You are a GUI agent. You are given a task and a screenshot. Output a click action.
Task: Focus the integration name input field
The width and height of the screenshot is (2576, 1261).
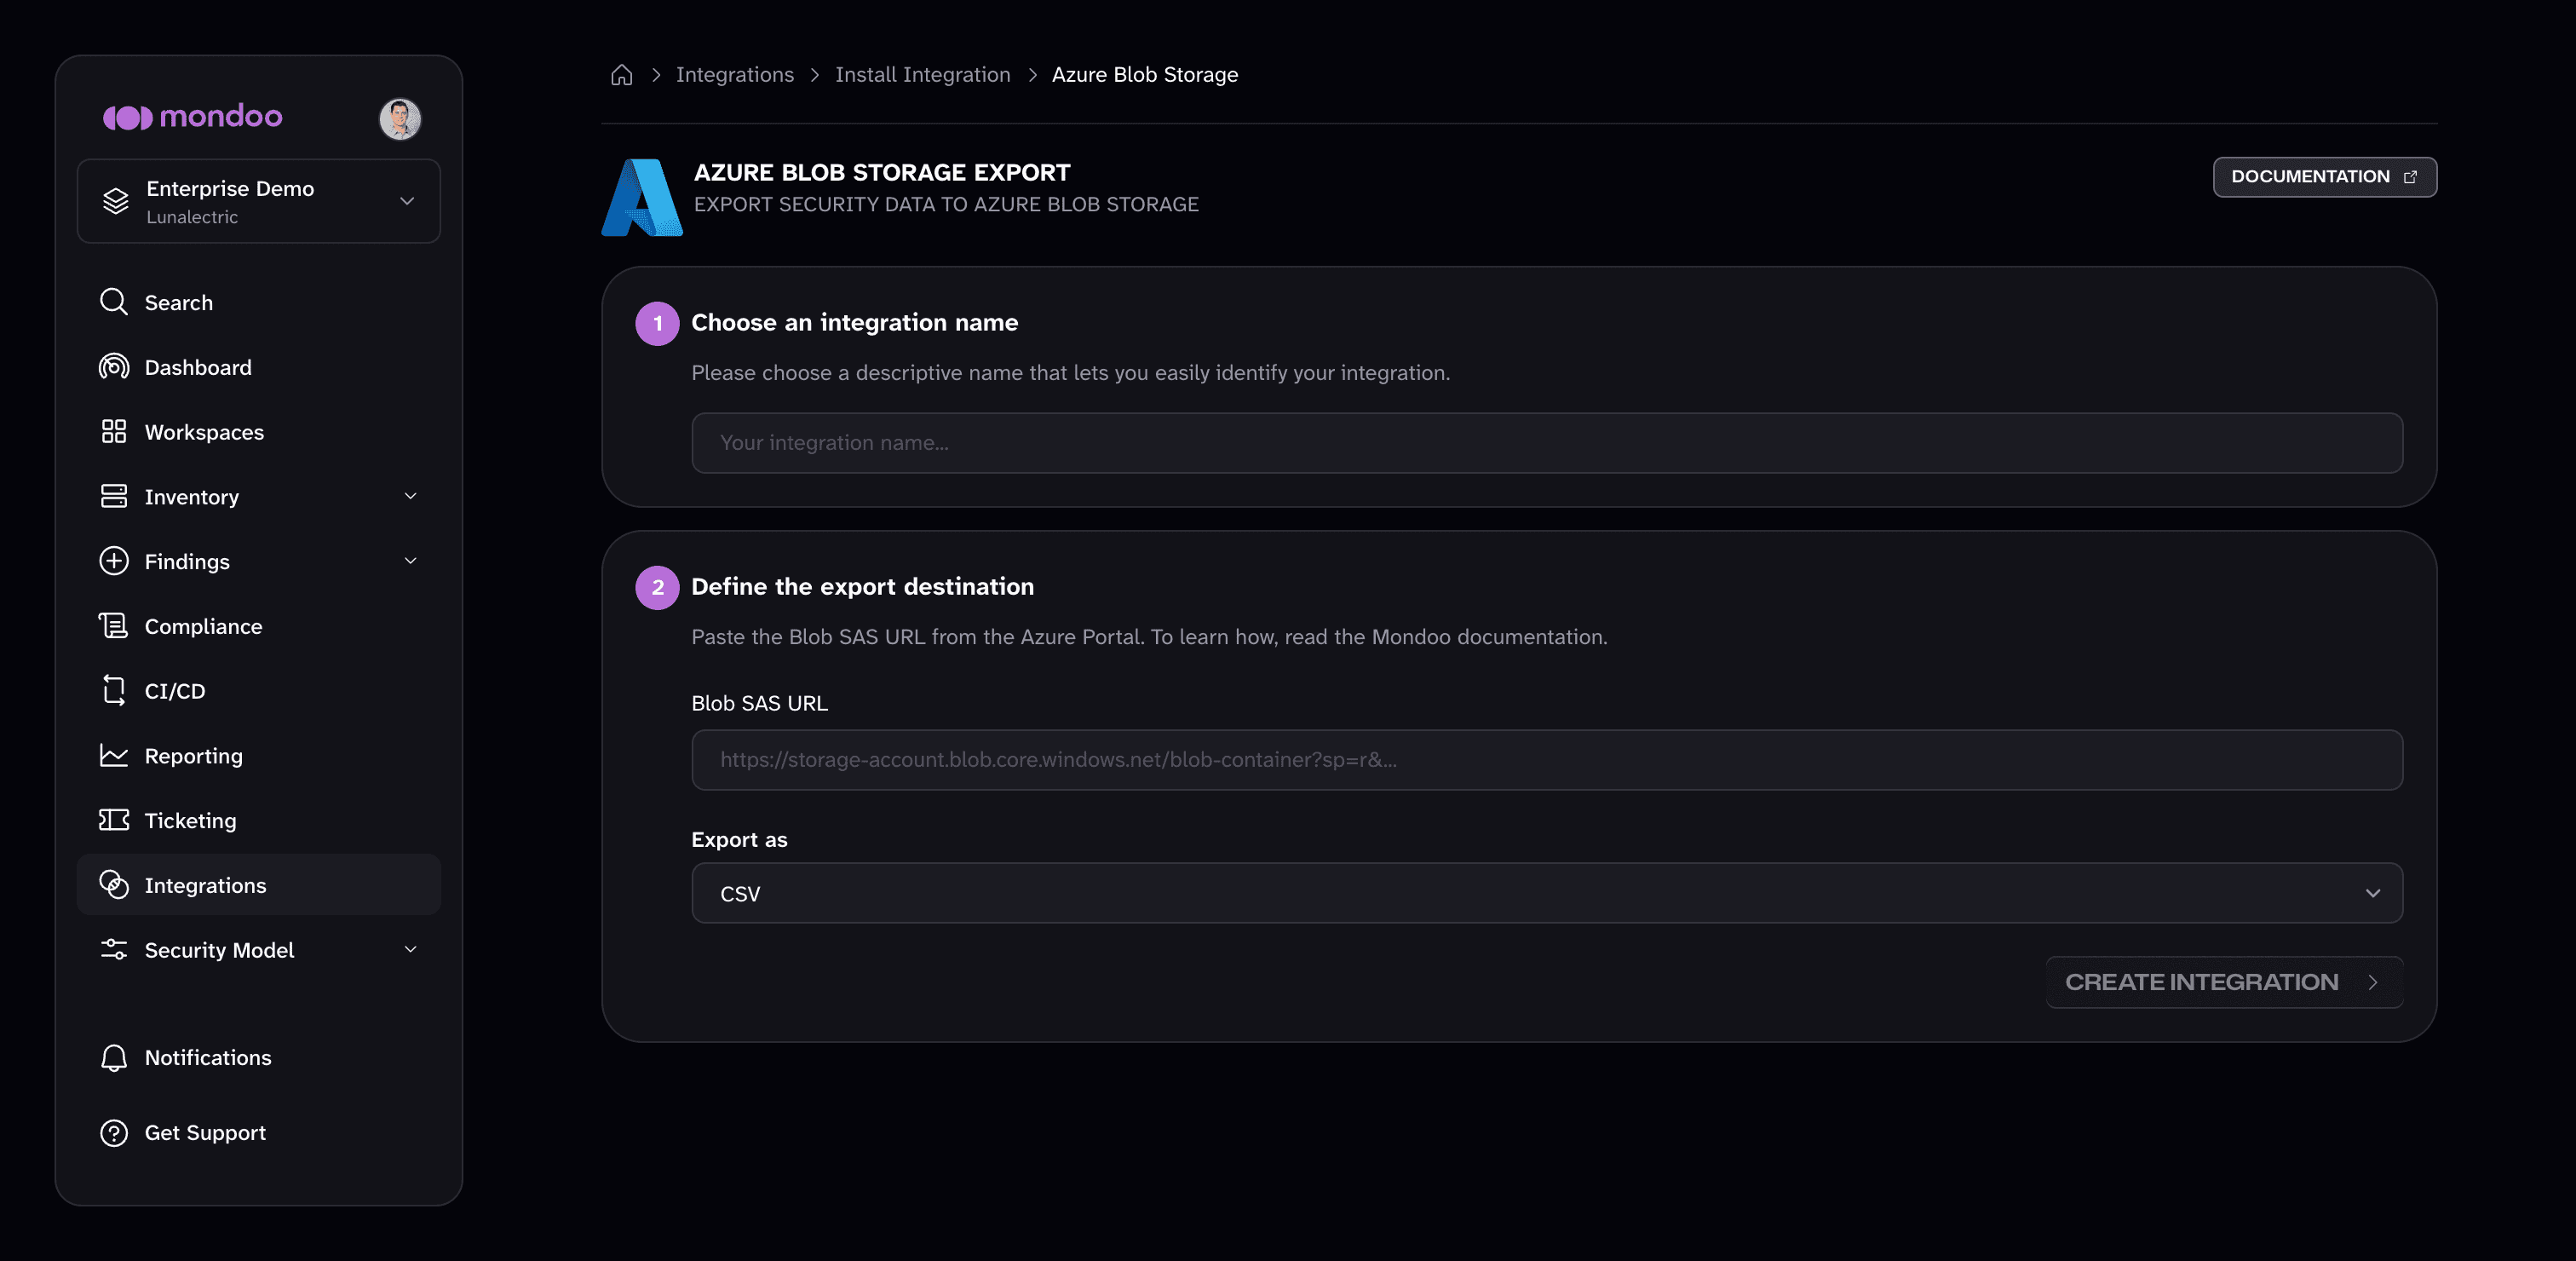click(x=1546, y=443)
